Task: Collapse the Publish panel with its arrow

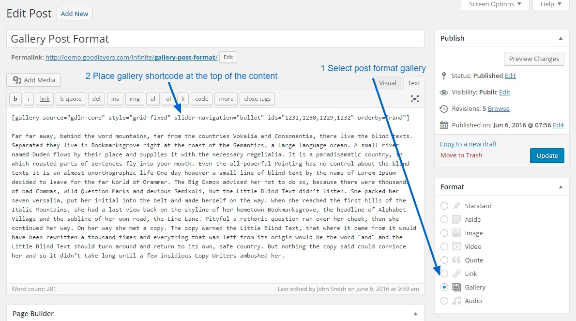Action: coord(561,38)
